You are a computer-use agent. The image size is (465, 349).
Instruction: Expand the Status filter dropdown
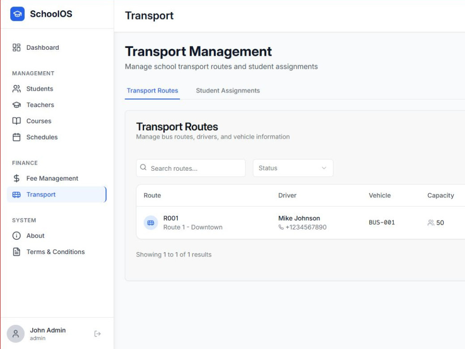coord(293,168)
